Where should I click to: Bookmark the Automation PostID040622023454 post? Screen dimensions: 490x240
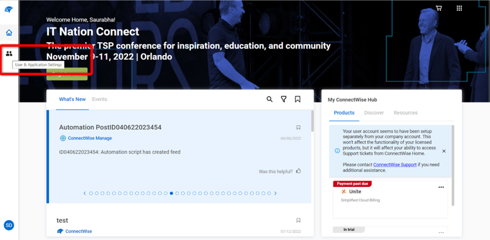[298, 127]
